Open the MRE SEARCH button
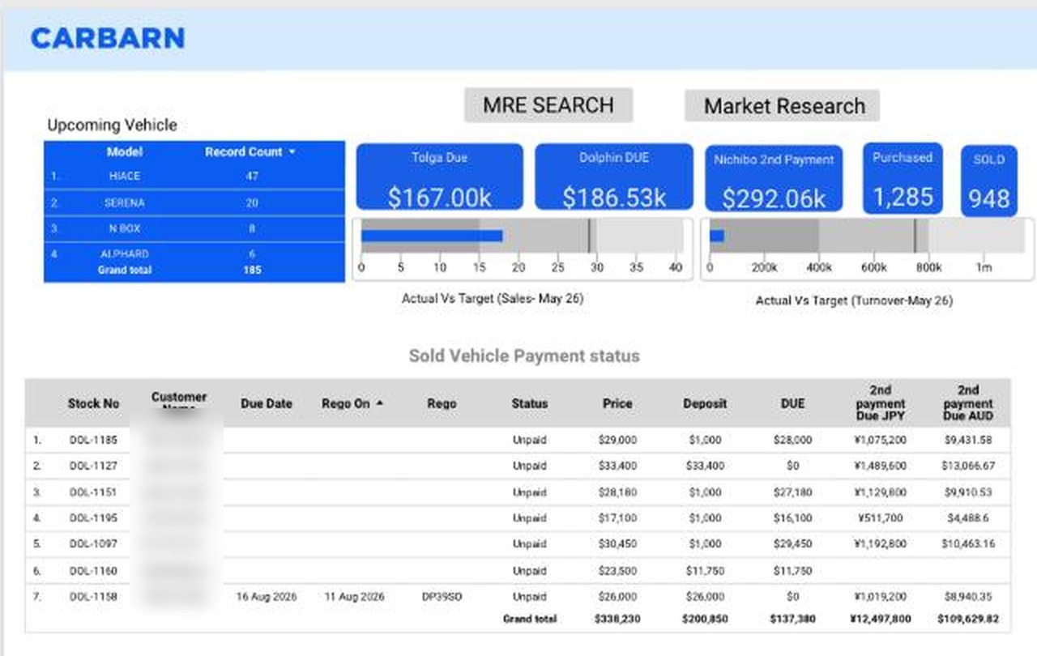 [x=548, y=105]
